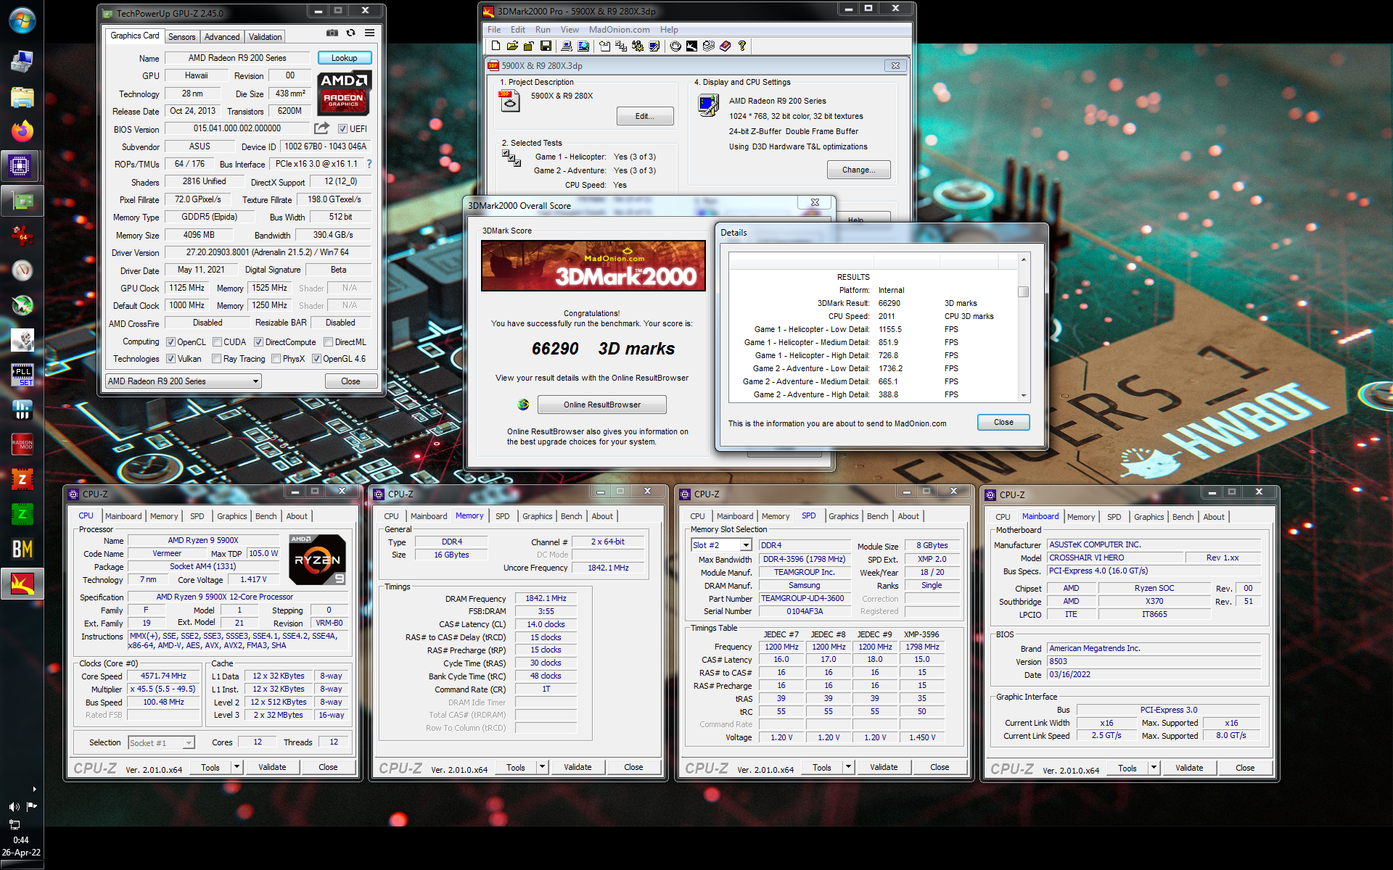Click the checkbox tests selection toolbar icon
The height and width of the screenshot is (870, 1393).
[x=621, y=46]
